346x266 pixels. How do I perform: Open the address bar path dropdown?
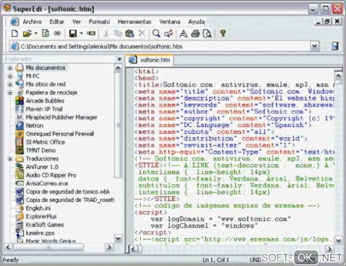315,46
